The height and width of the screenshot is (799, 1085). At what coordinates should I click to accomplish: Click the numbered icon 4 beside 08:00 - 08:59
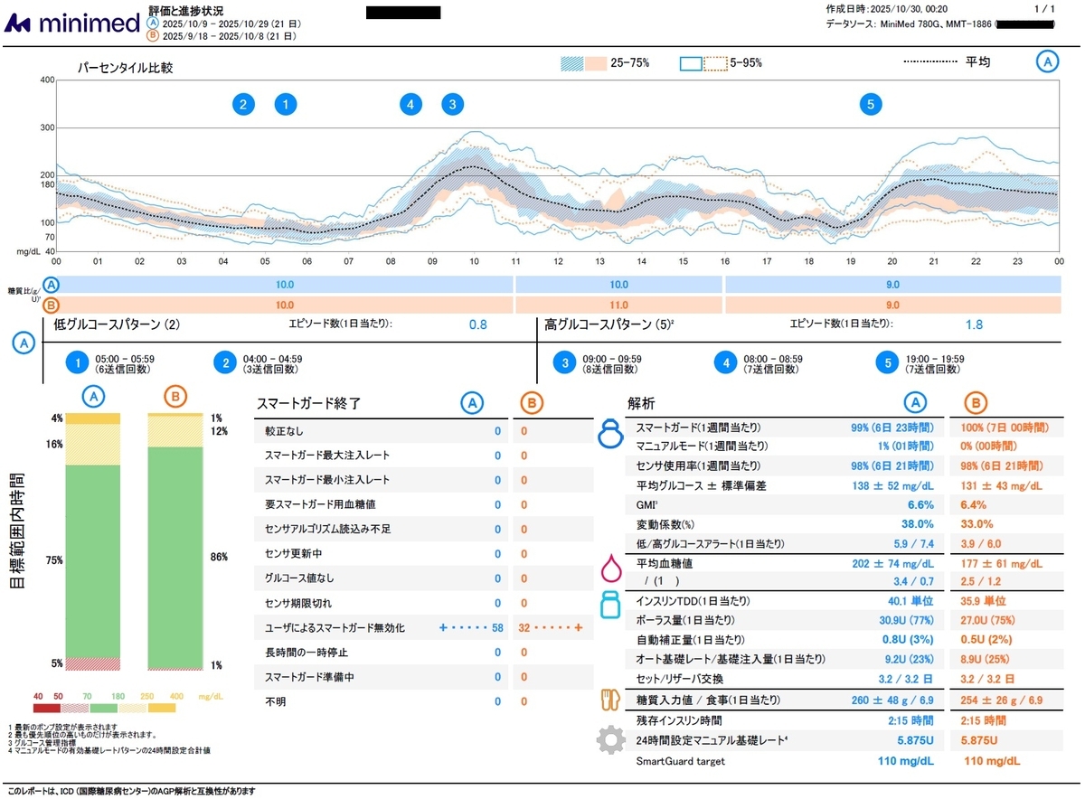(725, 363)
